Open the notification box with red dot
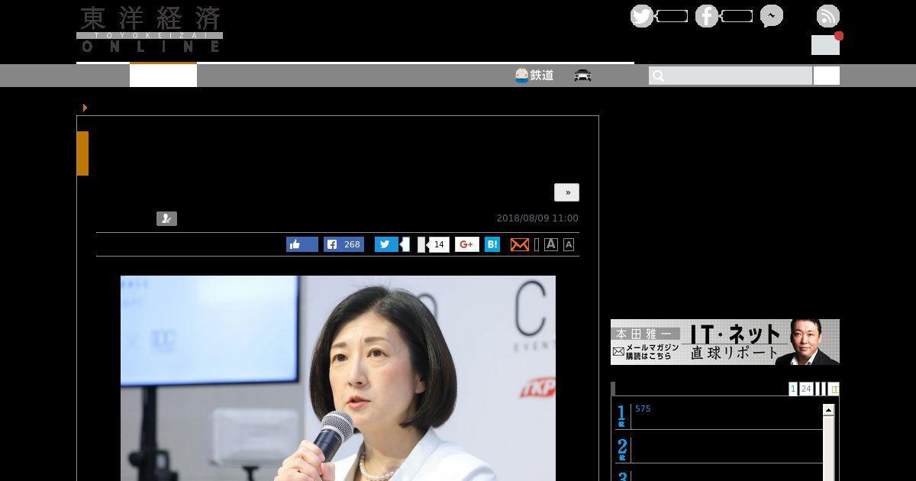The height and width of the screenshot is (481, 916). pyautogui.click(x=825, y=44)
